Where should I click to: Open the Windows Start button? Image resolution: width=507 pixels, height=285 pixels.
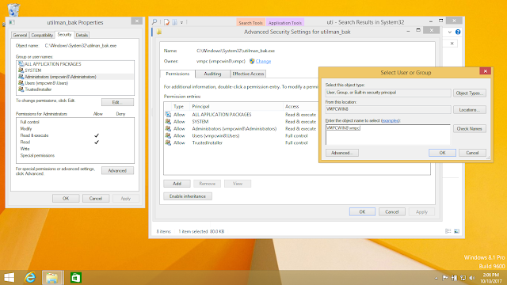(x=9, y=278)
